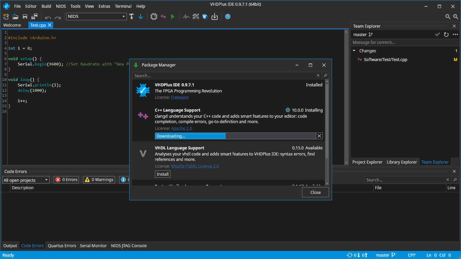Click the blue globe toolbar icon

tap(205, 16)
